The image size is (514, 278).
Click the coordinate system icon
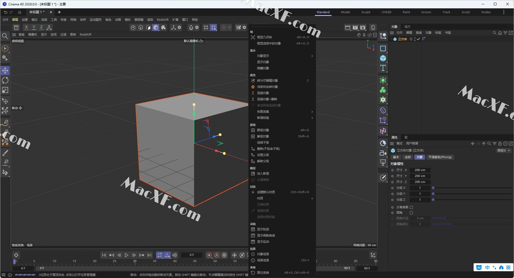(x=49, y=27)
